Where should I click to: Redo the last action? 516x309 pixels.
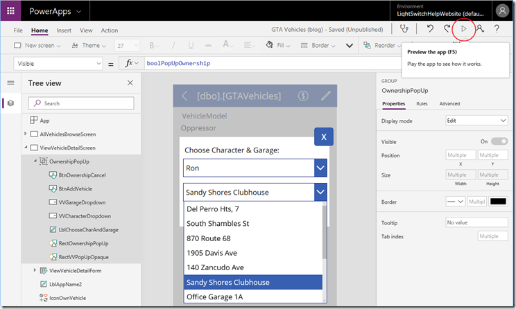click(x=447, y=29)
